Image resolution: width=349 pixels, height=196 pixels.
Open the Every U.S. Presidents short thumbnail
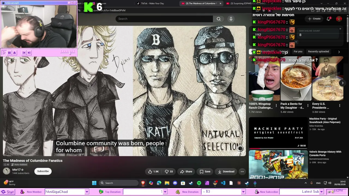coord(327,79)
